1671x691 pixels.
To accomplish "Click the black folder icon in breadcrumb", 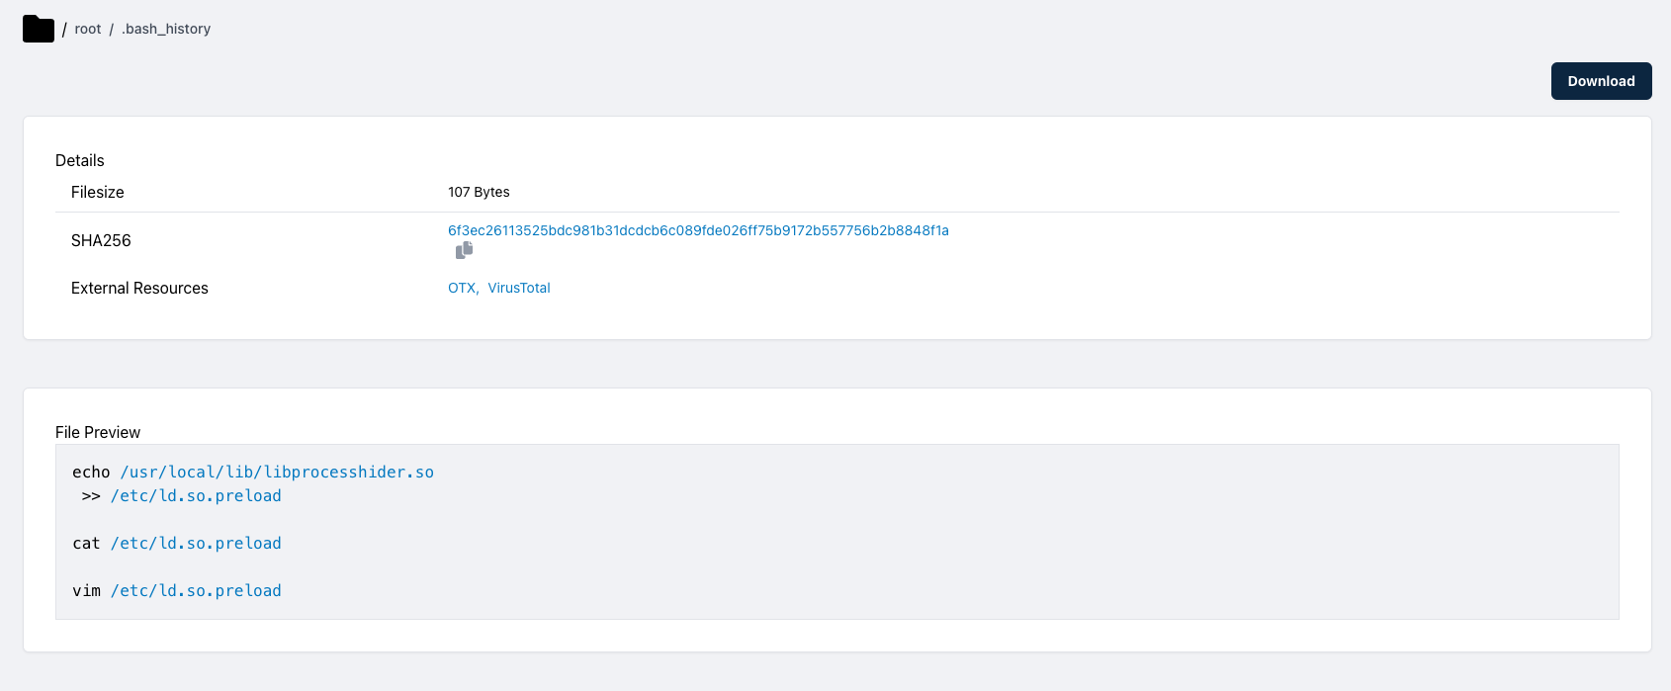I will (38, 29).
